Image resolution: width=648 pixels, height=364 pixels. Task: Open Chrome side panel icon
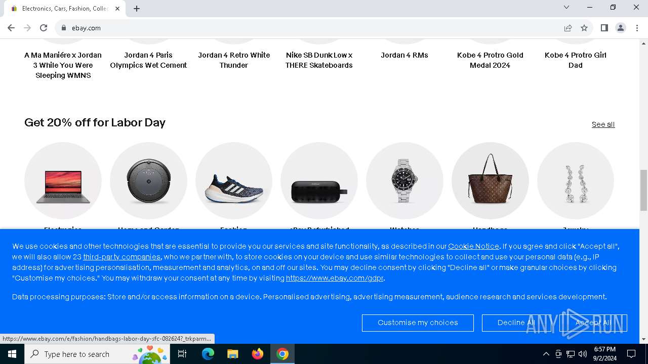coord(604,28)
